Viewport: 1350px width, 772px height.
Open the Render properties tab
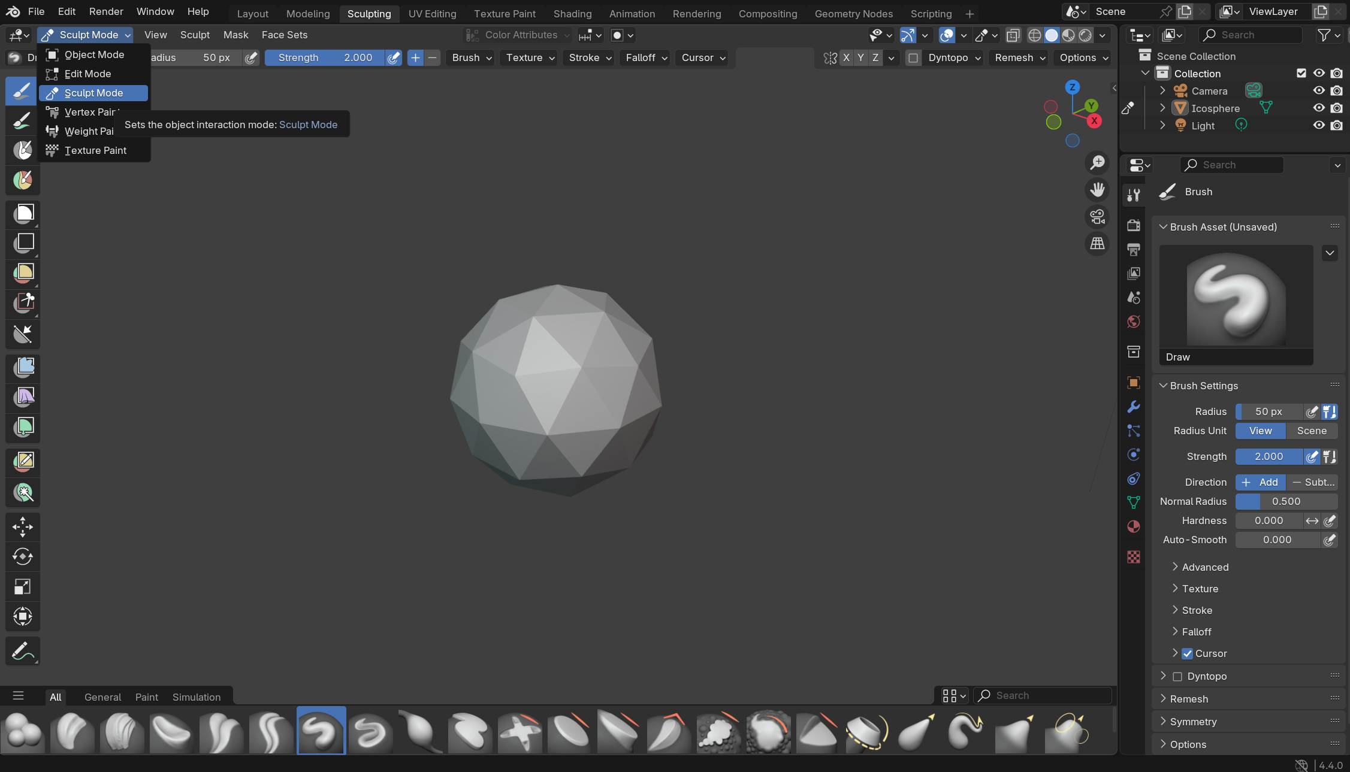(x=1133, y=225)
